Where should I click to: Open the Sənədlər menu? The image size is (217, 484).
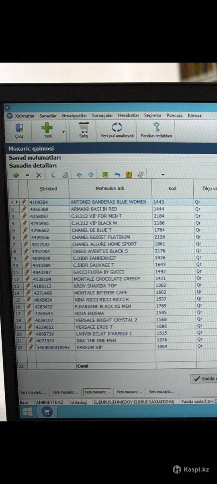[x=48, y=116]
